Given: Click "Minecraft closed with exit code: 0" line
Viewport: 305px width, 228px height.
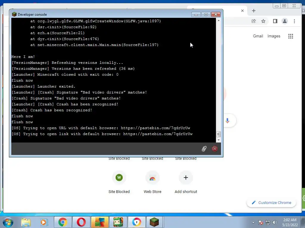Looking at the screenshot, I should [65, 75].
